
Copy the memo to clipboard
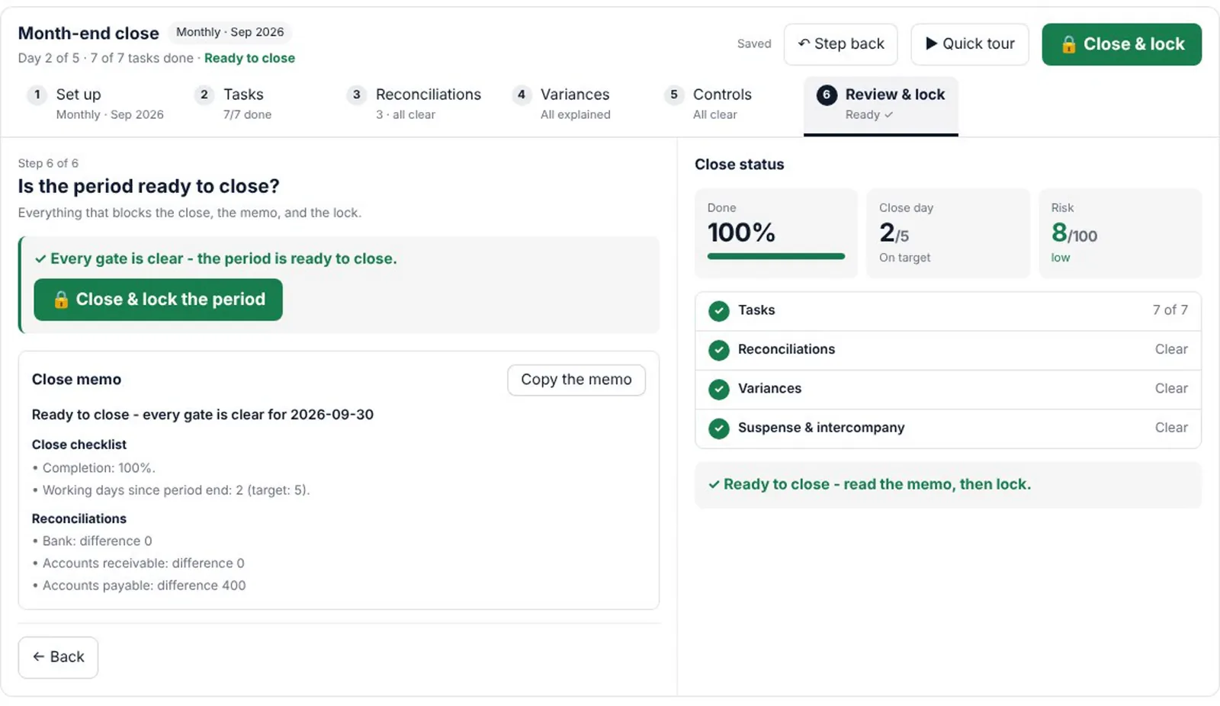576,380
